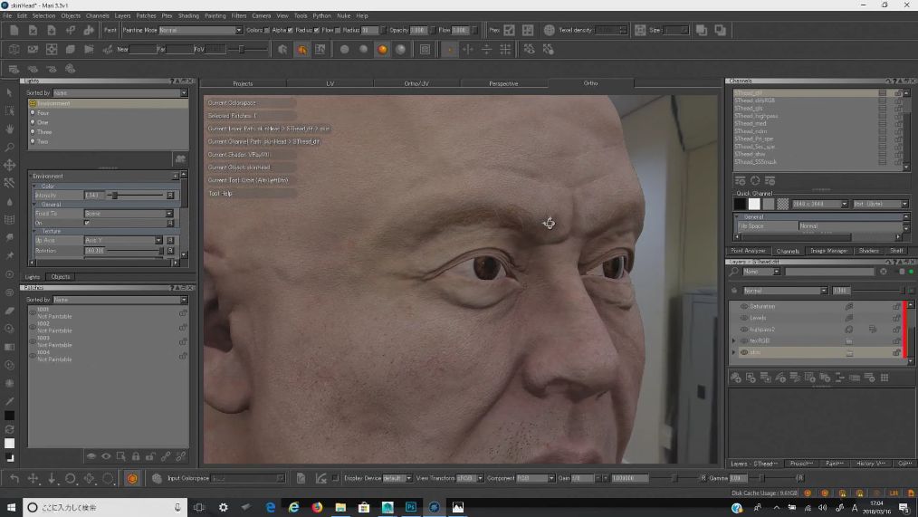Viewport: 918px width, 517px height.
Task: Click the undo arrow icon in bottom toolbar
Action: click(x=14, y=478)
